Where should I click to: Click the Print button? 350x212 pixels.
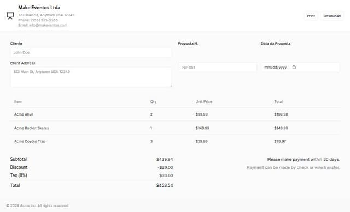click(x=311, y=16)
